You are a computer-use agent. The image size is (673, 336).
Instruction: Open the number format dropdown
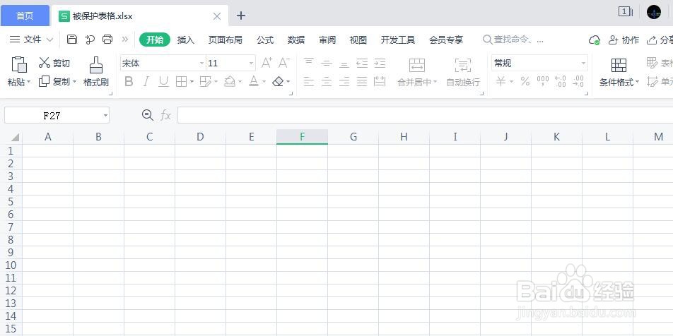tap(583, 64)
